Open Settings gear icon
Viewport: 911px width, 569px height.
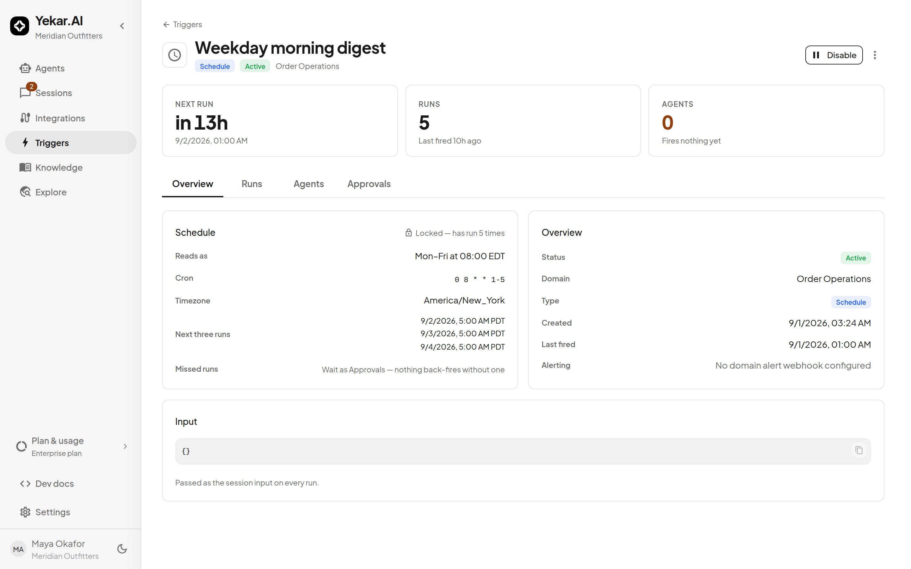[x=25, y=512]
